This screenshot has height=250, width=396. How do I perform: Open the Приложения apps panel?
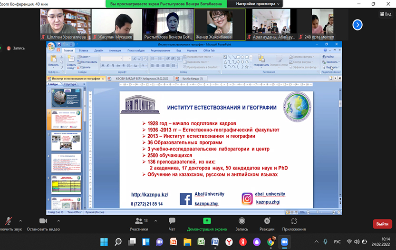point(294,224)
